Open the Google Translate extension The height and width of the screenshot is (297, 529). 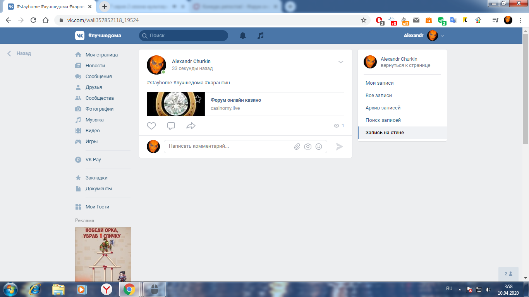(x=453, y=20)
